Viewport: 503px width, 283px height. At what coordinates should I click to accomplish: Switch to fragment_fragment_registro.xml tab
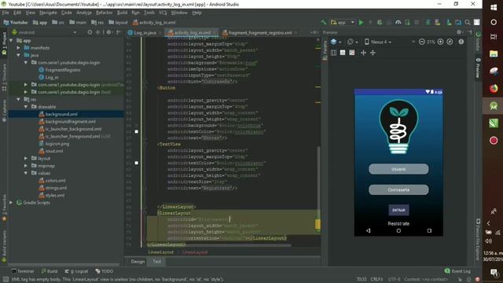click(x=260, y=33)
